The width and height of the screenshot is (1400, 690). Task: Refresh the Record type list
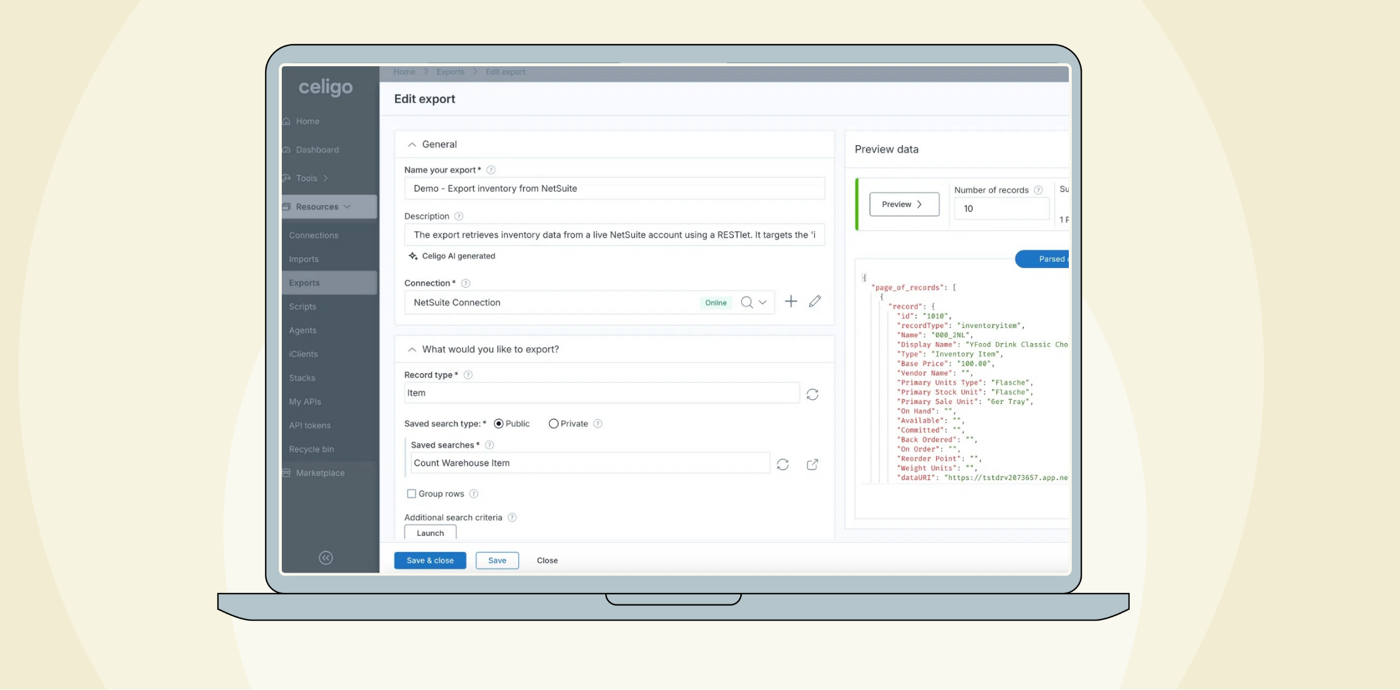[x=812, y=395]
